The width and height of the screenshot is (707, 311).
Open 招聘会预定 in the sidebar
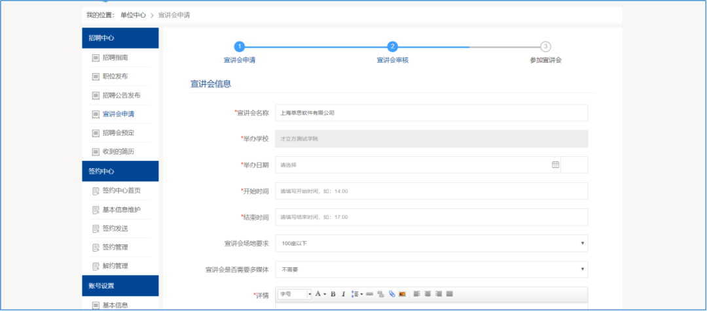118,133
